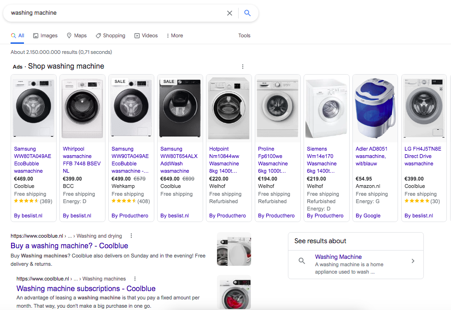
Task: Open the More search options menu
Action: pyautogui.click(x=175, y=35)
